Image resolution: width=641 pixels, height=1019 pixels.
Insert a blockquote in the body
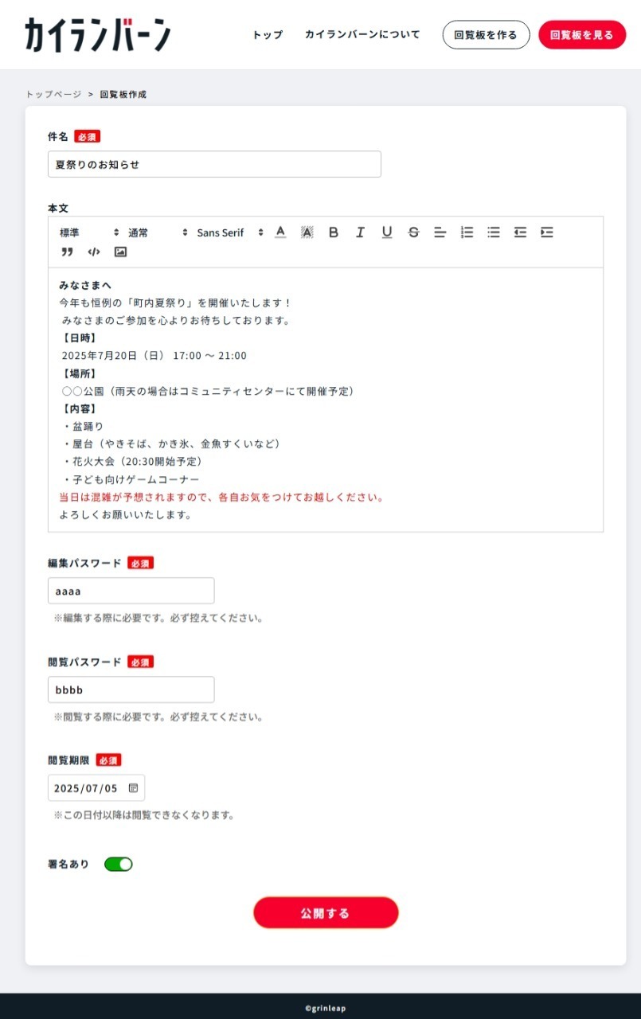coord(67,252)
